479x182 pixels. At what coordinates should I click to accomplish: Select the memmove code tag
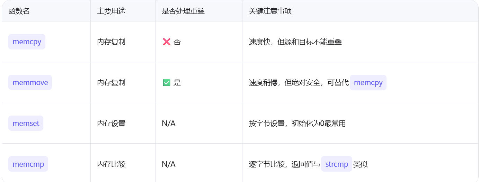click(30, 83)
